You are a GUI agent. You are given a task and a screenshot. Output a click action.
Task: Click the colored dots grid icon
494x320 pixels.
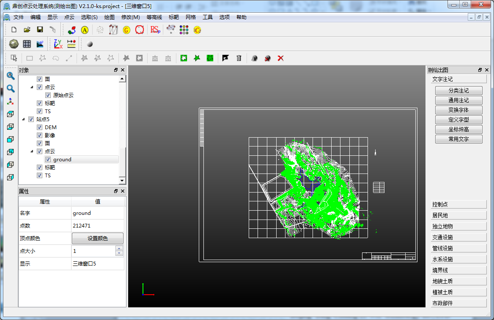184,30
